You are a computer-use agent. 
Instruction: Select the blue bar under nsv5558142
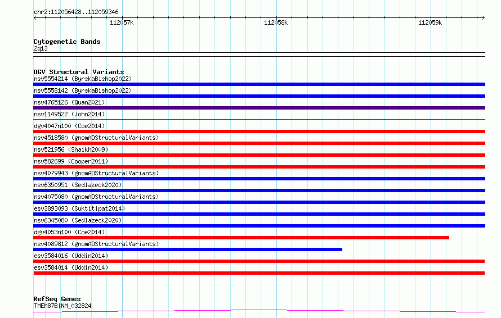tap(259, 96)
